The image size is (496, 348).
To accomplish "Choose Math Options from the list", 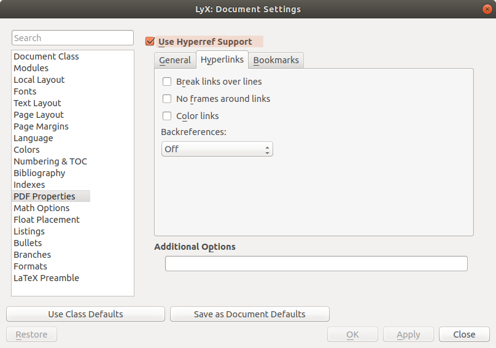I will [x=42, y=208].
